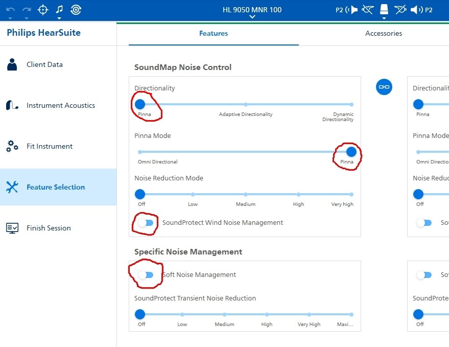The image size is (449, 347).
Task: Click the Specific Noise Management heading
Action: 188,252
